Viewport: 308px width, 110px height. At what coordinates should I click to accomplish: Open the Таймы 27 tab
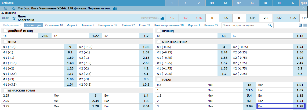pos(128,25)
